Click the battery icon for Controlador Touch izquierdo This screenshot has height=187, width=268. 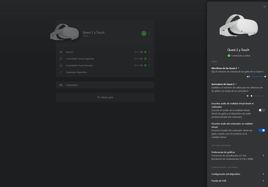(x=141, y=59)
